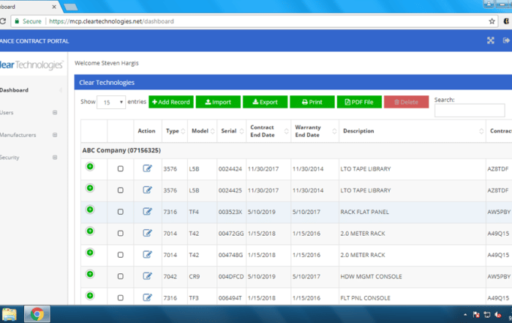Image resolution: width=512 pixels, height=323 pixels.
Task: Edit the record with serial 0024425
Action: coord(147,190)
